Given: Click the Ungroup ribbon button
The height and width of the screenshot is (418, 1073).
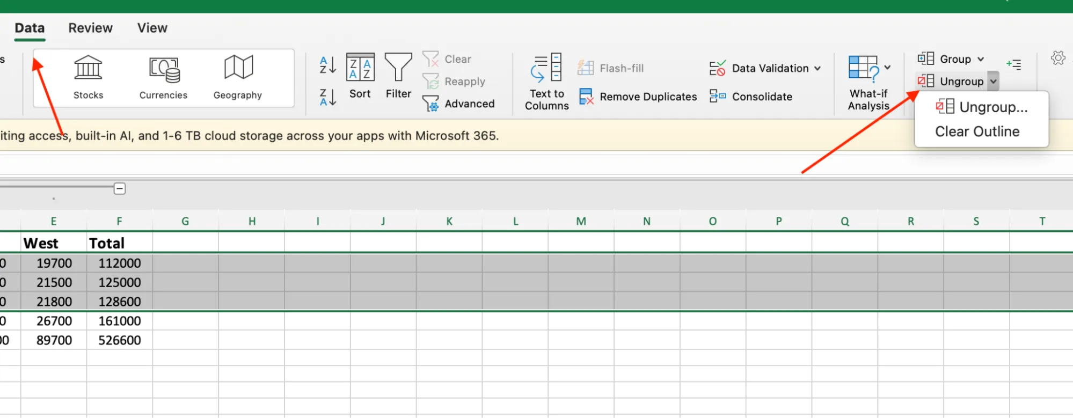Looking at the screenshot, I should click(950, 81).
